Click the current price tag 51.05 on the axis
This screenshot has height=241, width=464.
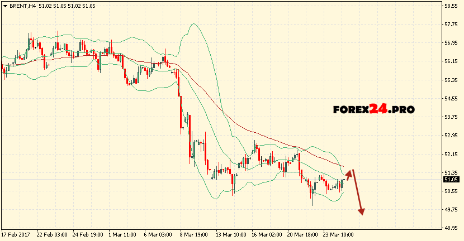(451, 180)
